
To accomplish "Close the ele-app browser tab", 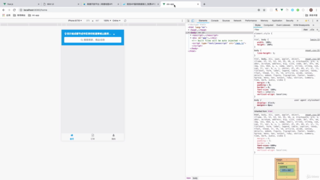I will tap(198, 4).
